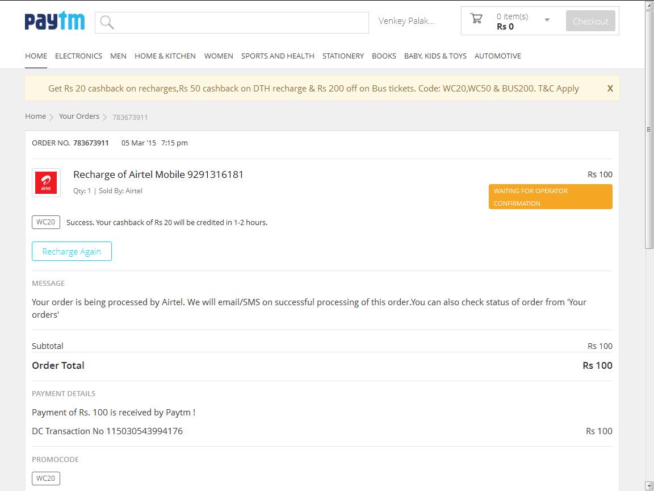Go to Home breadcrumb link
Viewport: 654px width, 491px height.
pyautogui.click(x=35, y=116)
